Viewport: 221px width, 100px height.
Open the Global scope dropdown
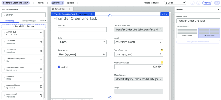coord(175,3)
